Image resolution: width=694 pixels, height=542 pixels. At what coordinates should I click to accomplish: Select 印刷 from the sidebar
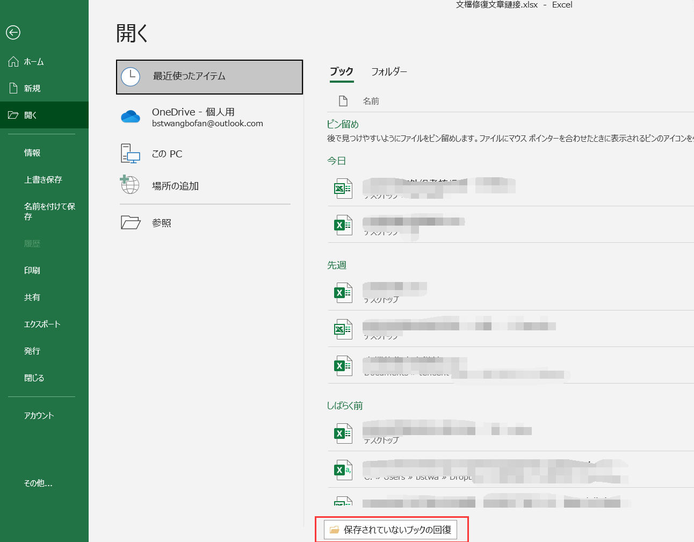(32, 270)
